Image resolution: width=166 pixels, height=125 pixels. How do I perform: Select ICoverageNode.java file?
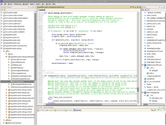click(18, 73)
